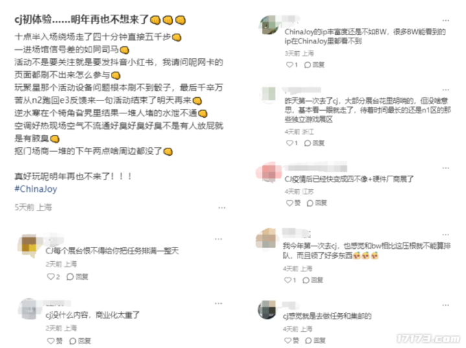View avatar of the 商业化太重了 commenter
This screenshot has height=348, width=466.
(28, 309)
